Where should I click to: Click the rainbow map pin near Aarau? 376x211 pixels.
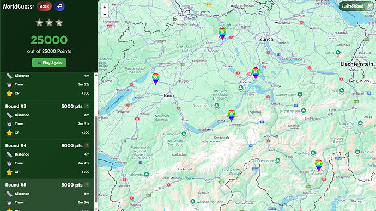point(222,34)
